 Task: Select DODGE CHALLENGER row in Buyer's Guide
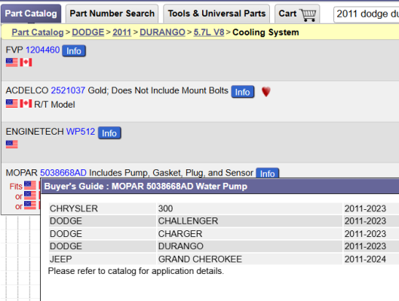[x=224, y=221]
